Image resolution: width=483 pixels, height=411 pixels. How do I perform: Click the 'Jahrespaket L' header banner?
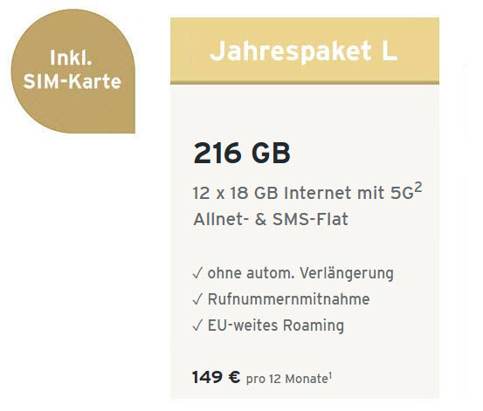click(x=305, y=51)
